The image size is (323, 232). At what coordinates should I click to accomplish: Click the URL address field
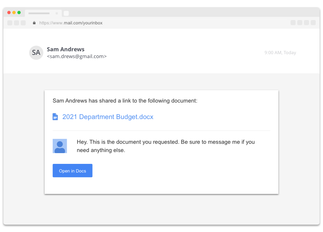click(71, 23)
